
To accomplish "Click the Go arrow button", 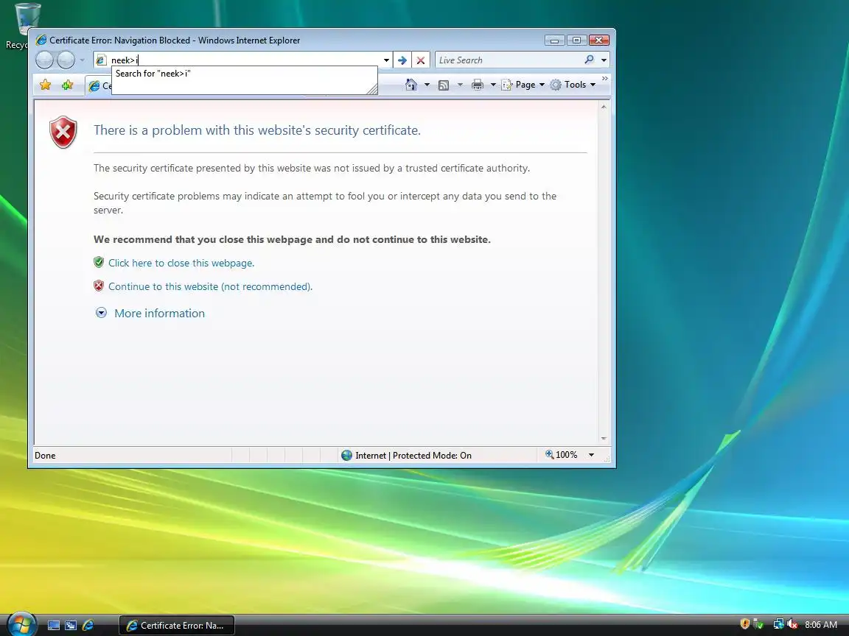I will point(402,60).
